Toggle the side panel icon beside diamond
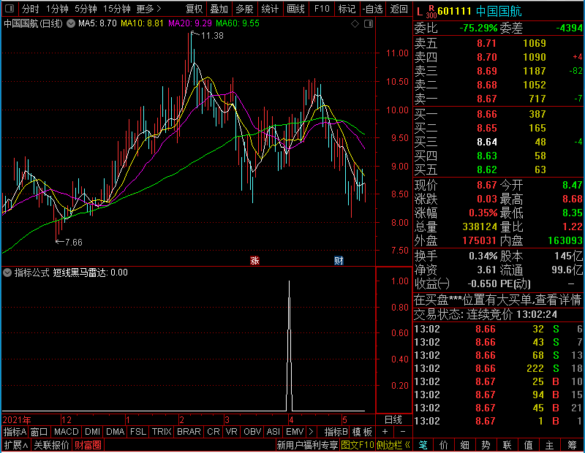 tap(369, 24)
